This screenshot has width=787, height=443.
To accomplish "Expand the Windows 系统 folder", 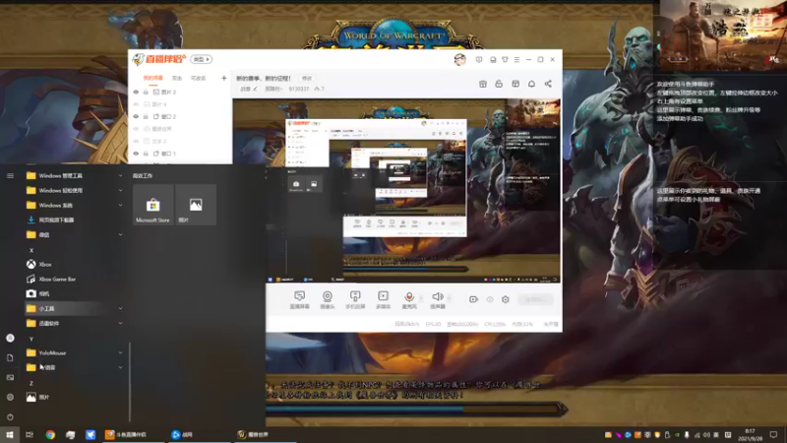I will (75, 205).
